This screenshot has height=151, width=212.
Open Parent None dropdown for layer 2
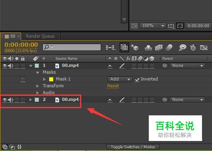(x=187, y=100)
